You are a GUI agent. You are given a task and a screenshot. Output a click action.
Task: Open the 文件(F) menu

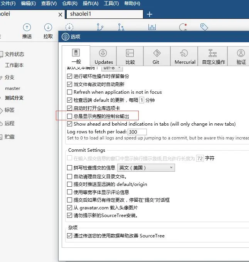point(8,3)
